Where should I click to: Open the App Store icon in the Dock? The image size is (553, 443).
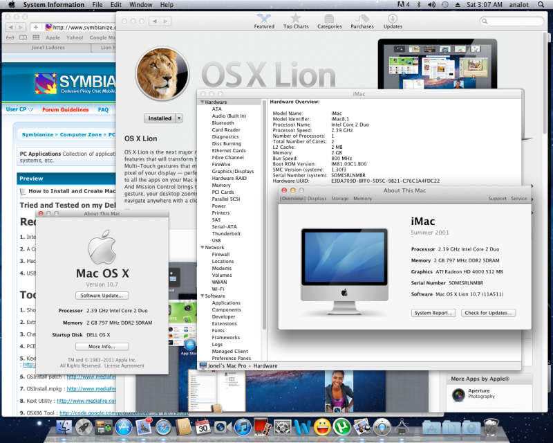point(124,428)
